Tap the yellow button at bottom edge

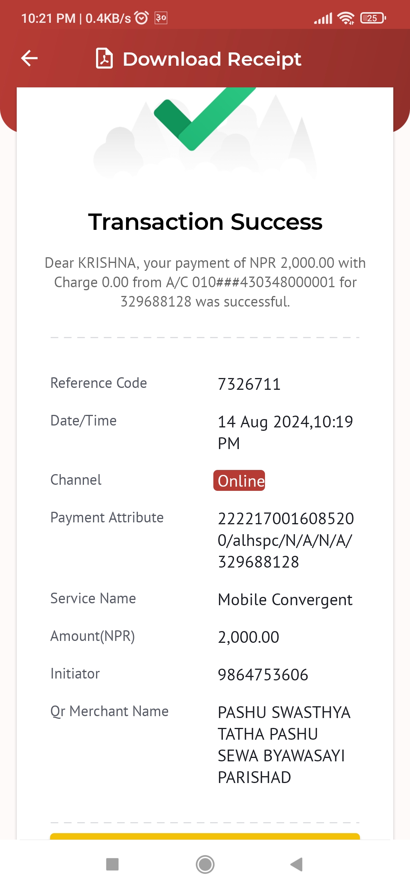coord(205,836)
